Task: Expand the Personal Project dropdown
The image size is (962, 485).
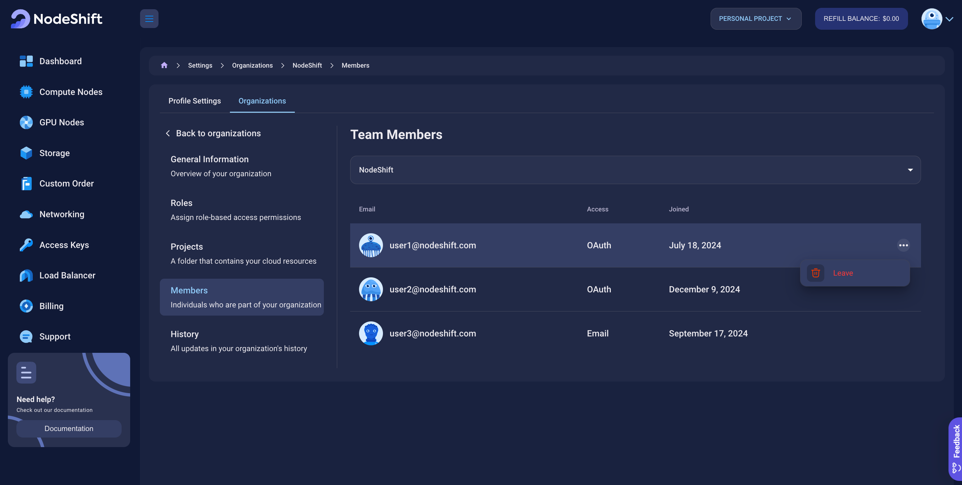Action: coord(756,19)
